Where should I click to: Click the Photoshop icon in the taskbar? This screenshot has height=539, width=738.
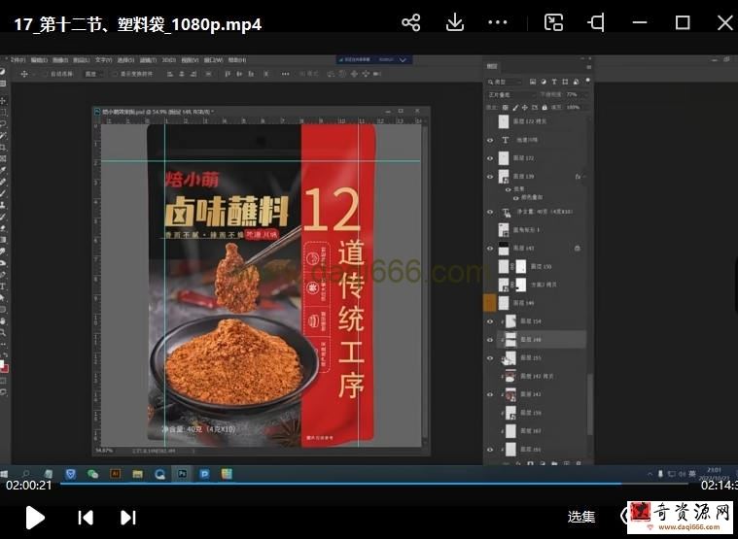pos(182,474)
